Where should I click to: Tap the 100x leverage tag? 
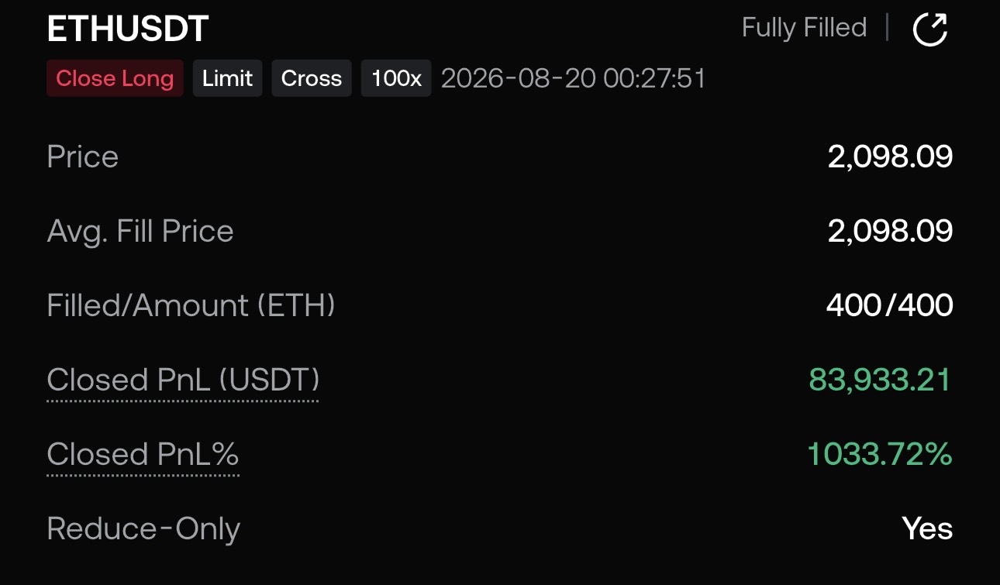(396, 78)
